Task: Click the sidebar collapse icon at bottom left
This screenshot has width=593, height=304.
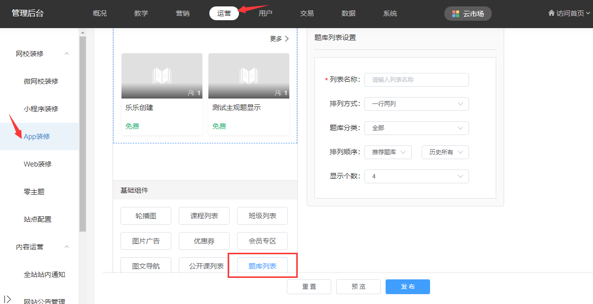Action: 7,299
